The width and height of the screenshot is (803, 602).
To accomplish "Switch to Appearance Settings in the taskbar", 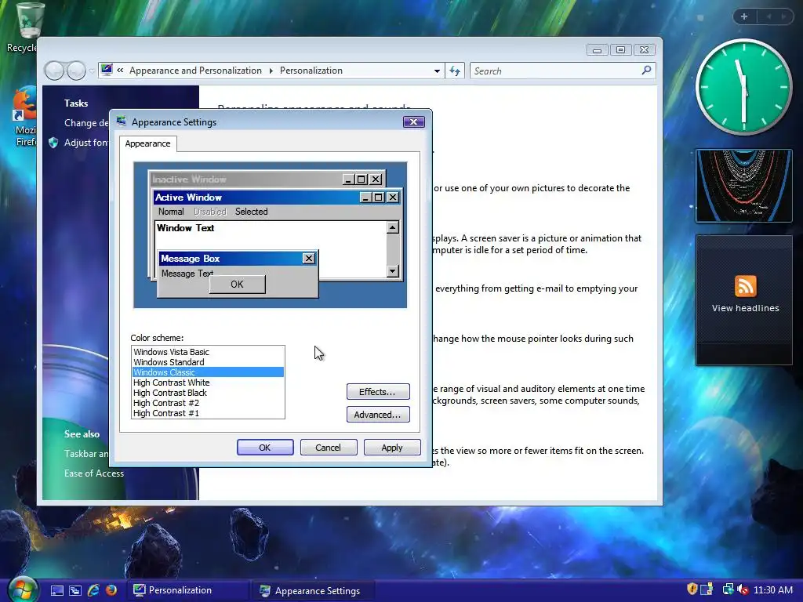I will [314, 591].
